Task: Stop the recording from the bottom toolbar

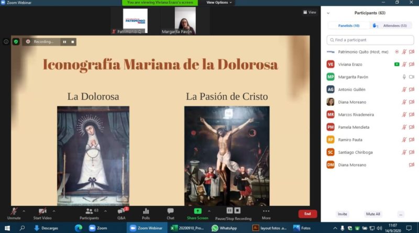Action: point(237,210)
